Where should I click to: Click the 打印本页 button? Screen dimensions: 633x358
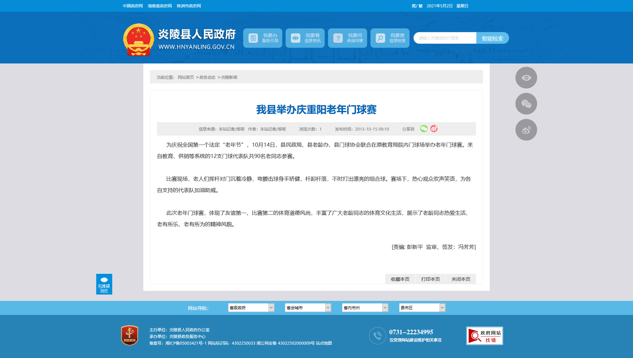tap(430, 279)
